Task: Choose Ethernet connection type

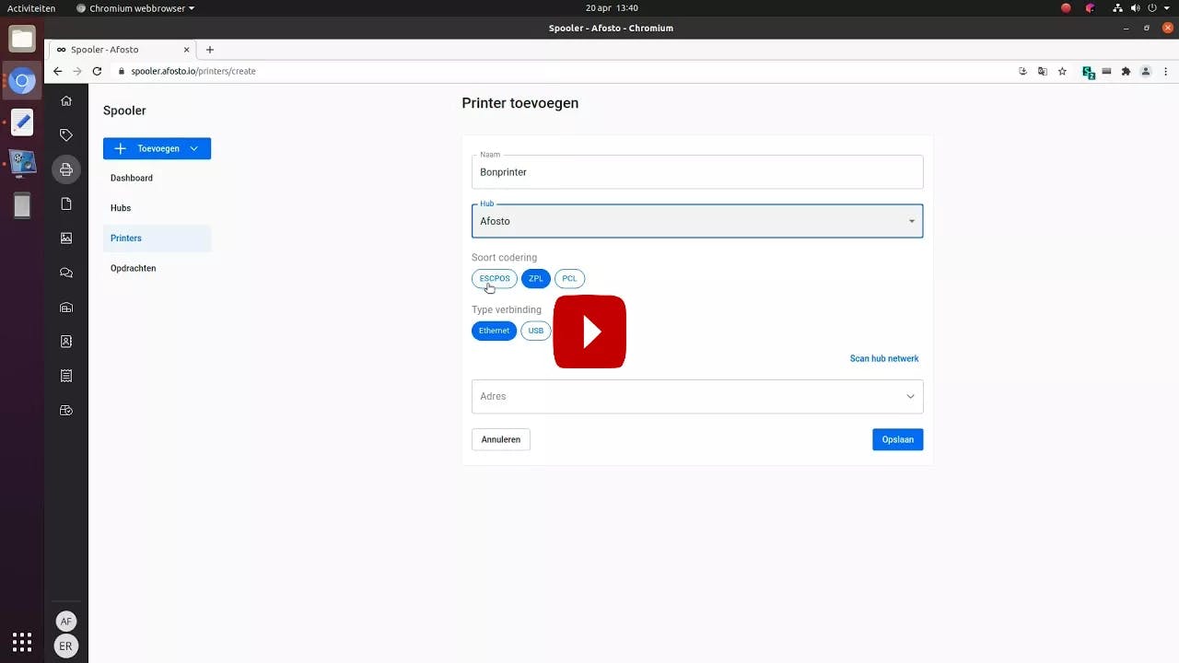Action: click(494, 331)
